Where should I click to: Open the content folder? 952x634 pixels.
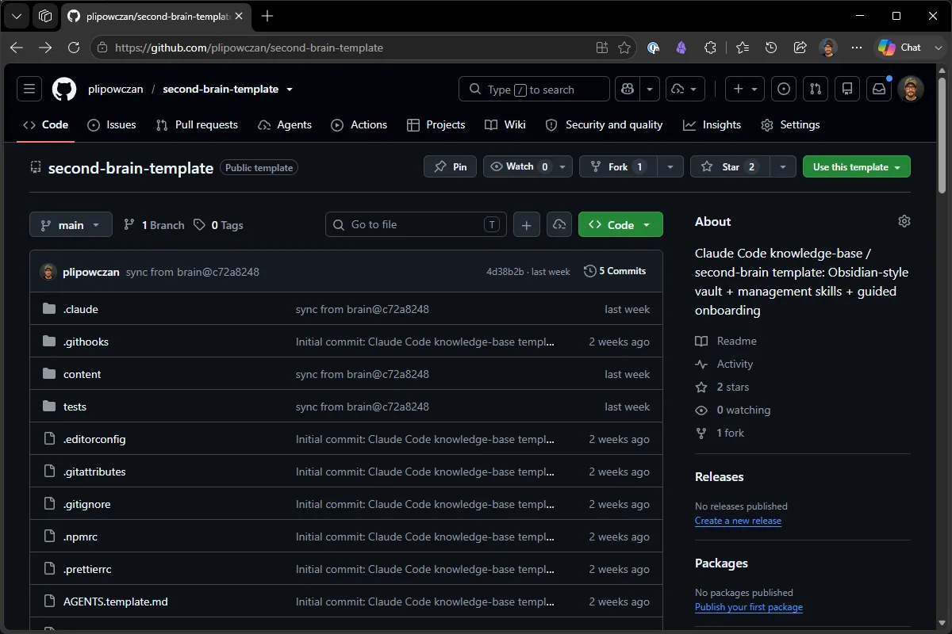click(83, 374)
